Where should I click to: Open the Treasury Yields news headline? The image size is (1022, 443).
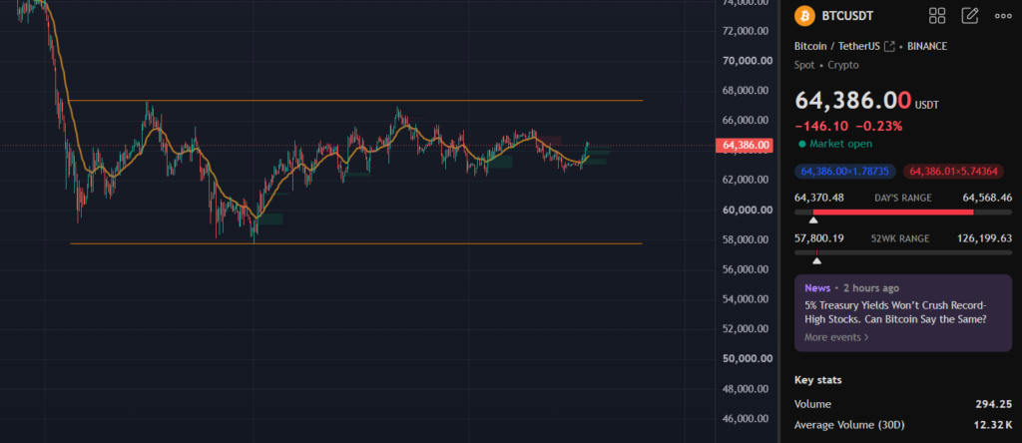click(x=896, y=312)
